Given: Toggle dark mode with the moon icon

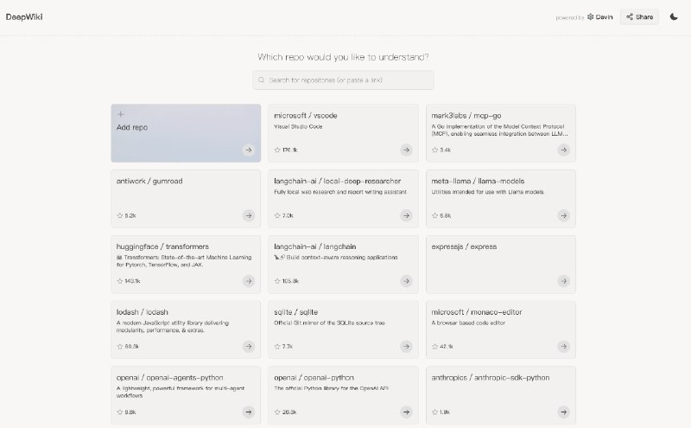Looking at the screenshot, I should 675,16.
